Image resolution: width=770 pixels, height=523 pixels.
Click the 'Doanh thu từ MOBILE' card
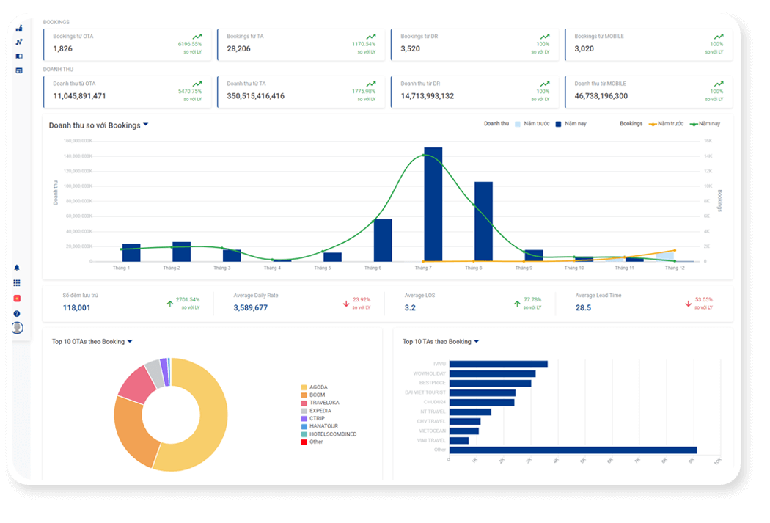click(x=648, y=92)
